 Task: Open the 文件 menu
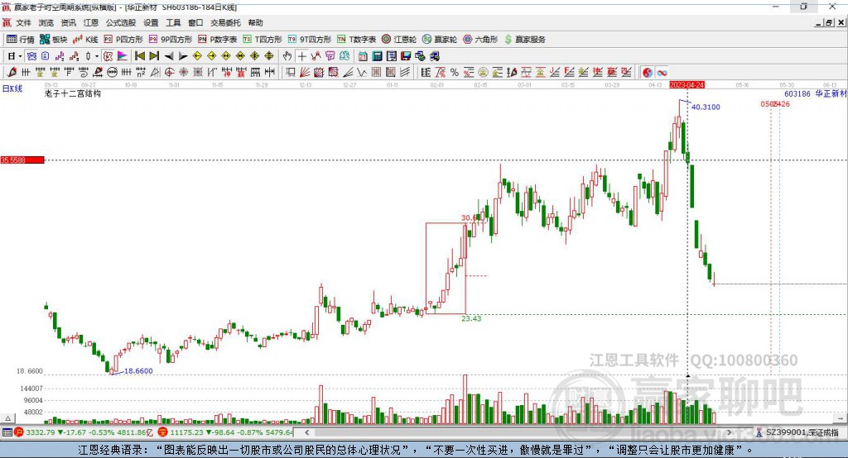pos(23,22)
